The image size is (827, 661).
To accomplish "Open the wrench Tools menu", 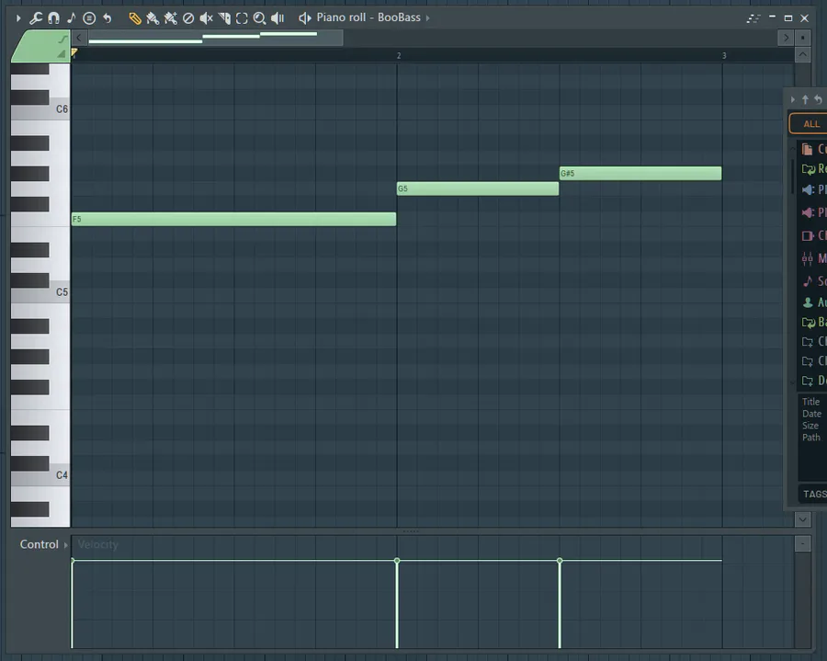I will click(35, 18).
